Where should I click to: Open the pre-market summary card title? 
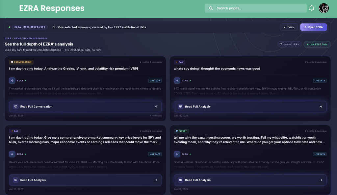pyautogui.click(x=85, y=140)
